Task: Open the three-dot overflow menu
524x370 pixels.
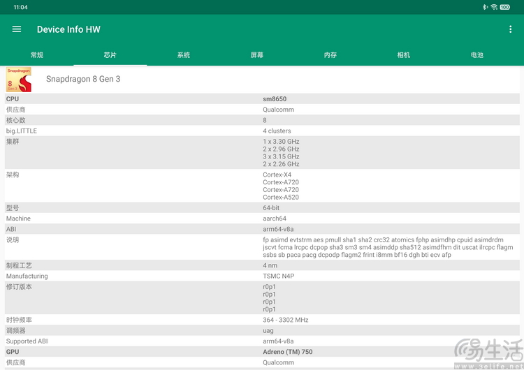Action: (511, 29)
